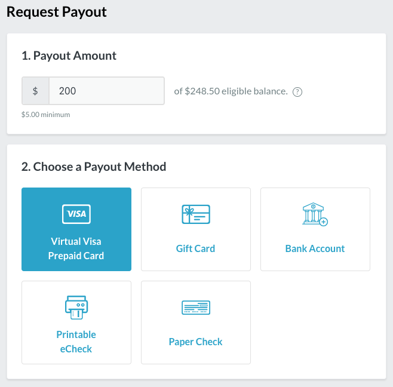The width and height of the screenshot is (393, 387).
Task: Click the "1. Payout Amount" section heading
Action: click(69, 56)
